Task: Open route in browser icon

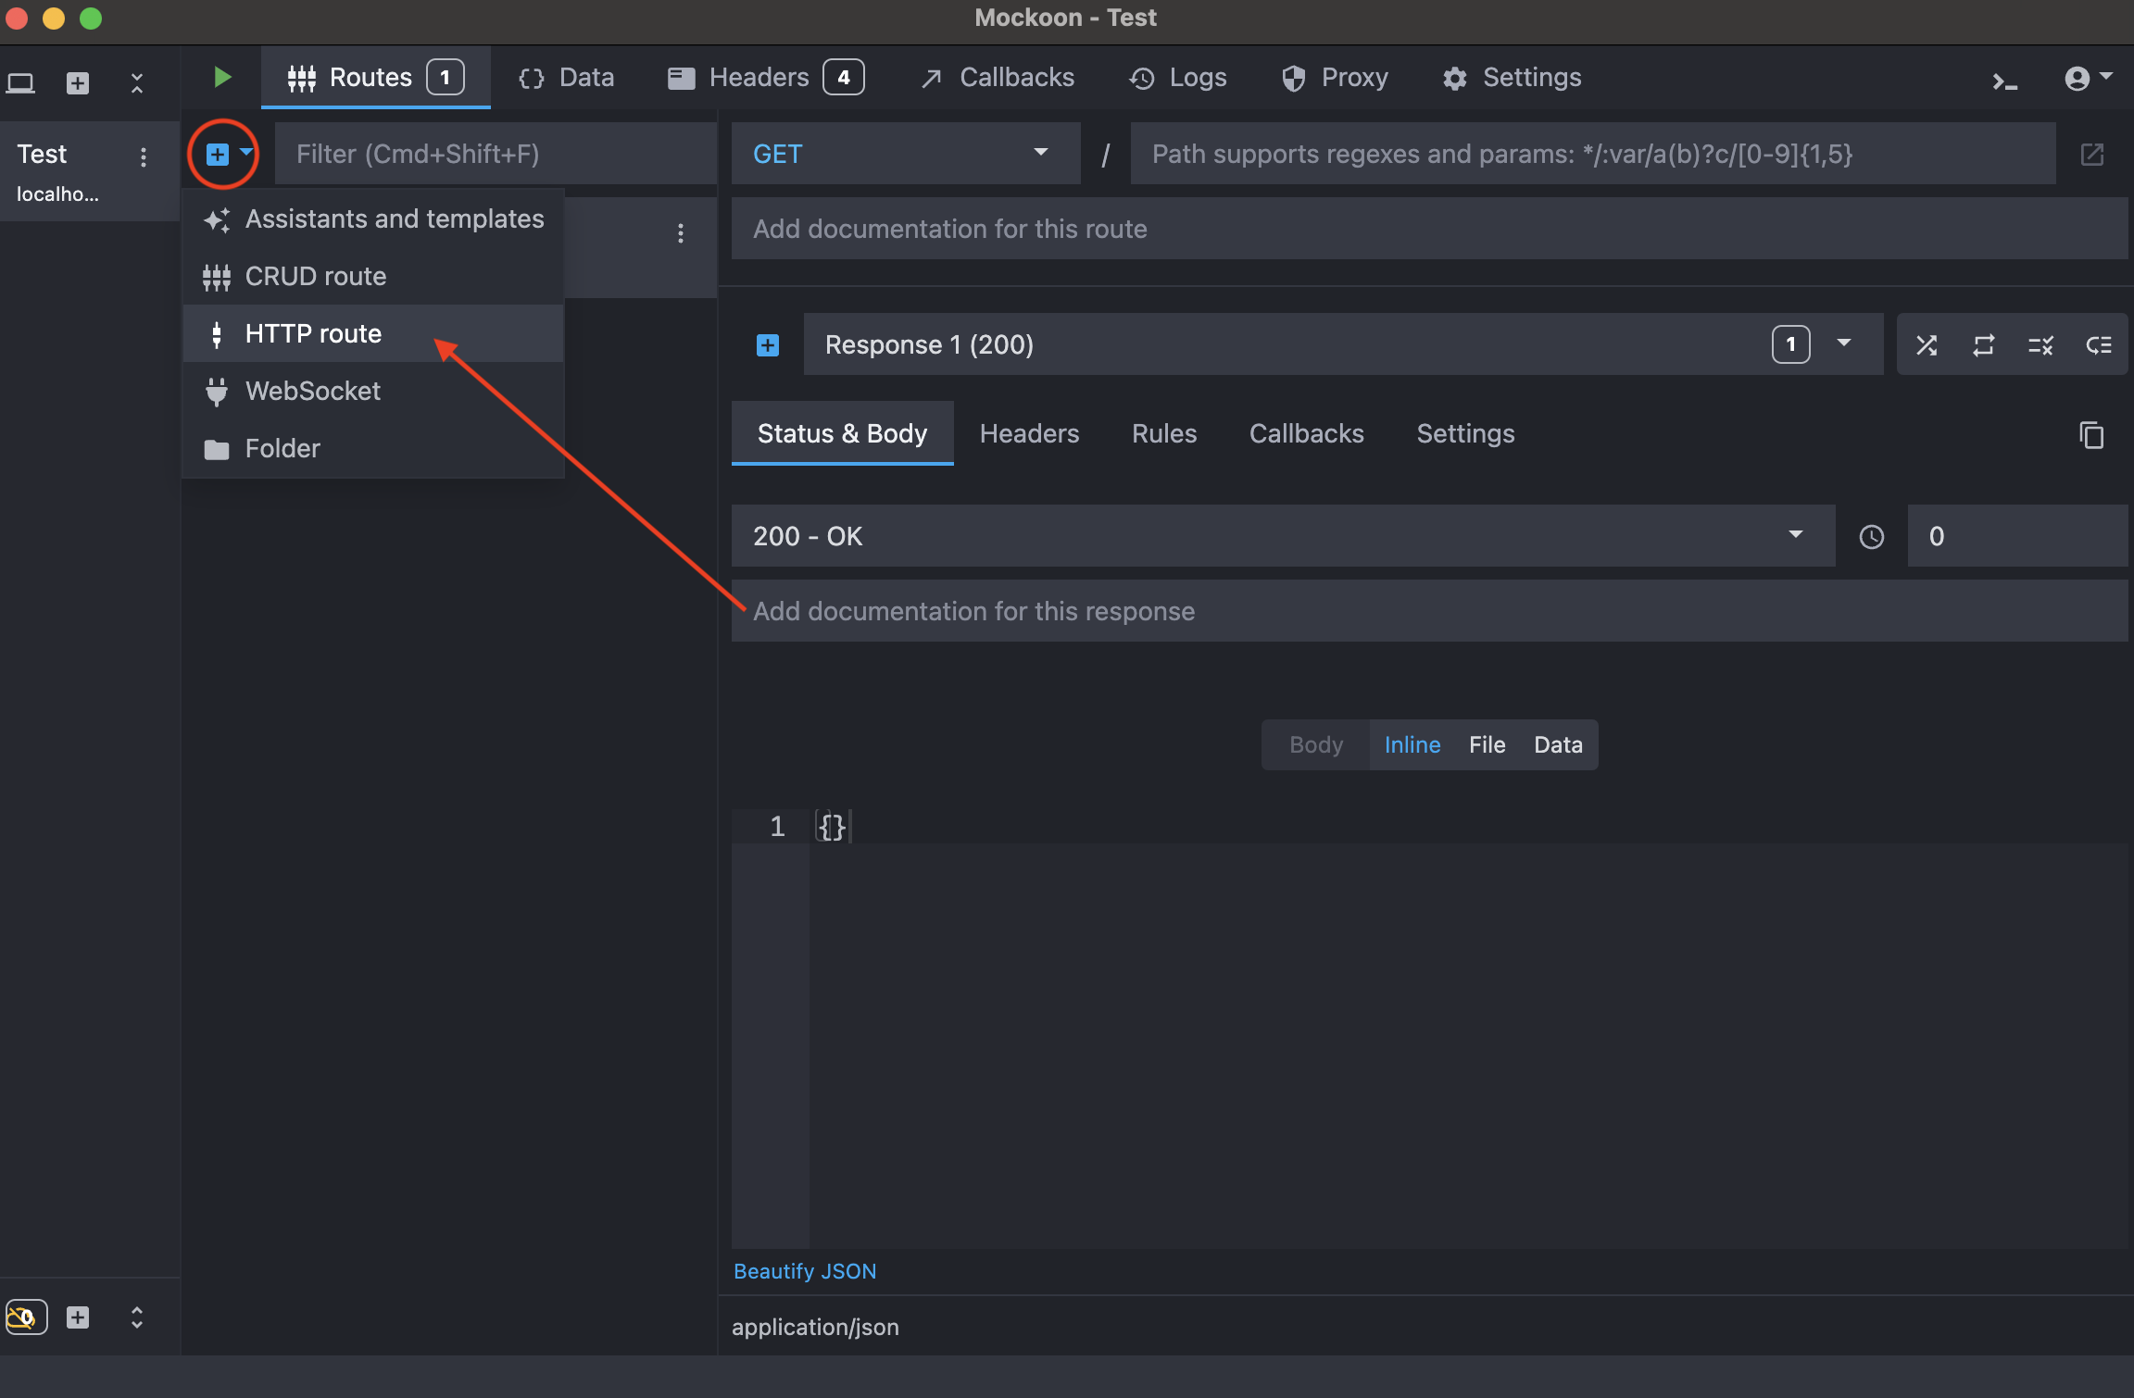Action: (x=2091, y=155)
